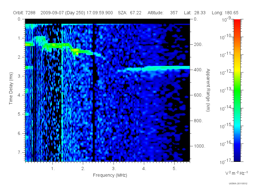Click the '1.' frequency axis tick label
This screenshot has width=253, height=190.
click(53, 169)
